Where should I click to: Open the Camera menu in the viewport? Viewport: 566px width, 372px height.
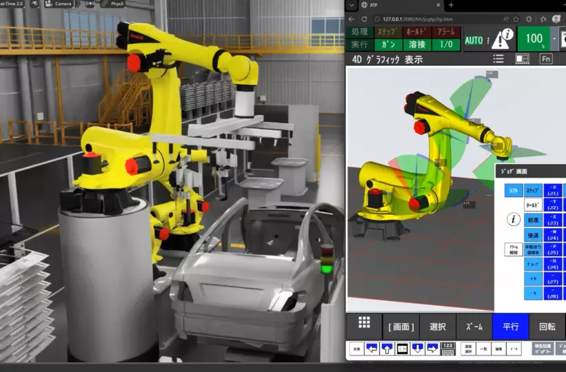pyautogui.click(x=58, y=3)
